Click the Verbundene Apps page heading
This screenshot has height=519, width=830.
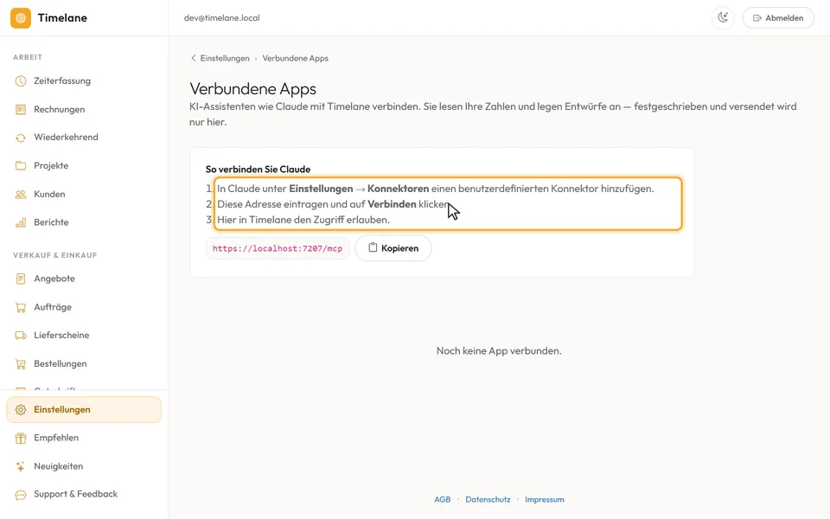253,88
